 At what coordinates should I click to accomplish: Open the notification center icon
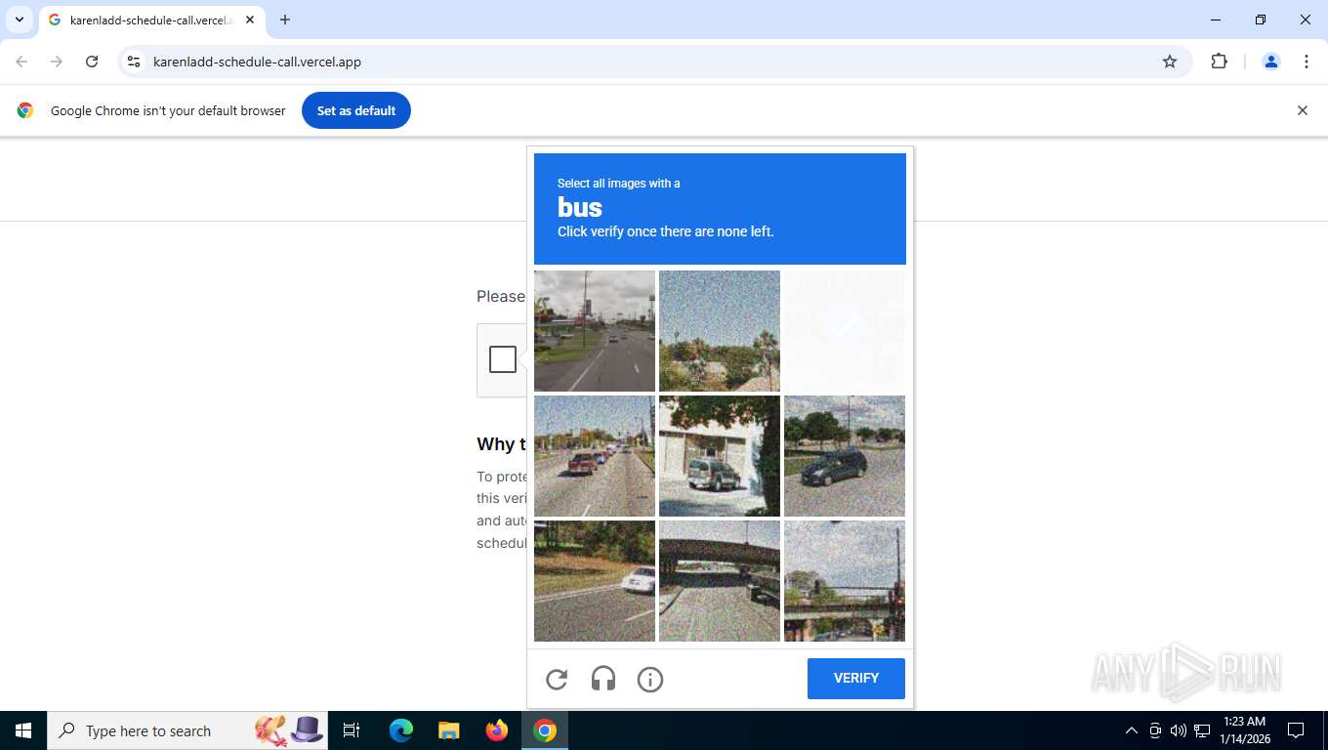click(1296, 730)
